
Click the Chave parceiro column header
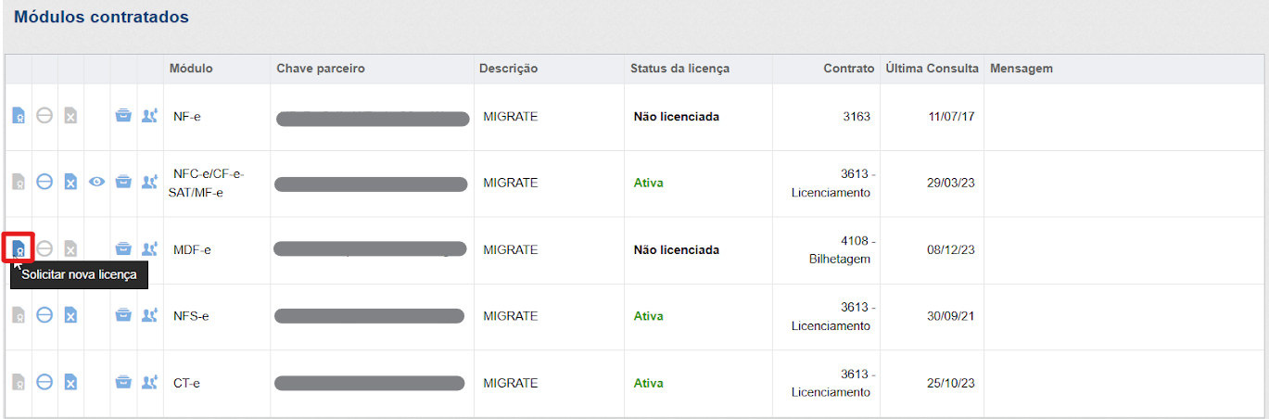pyautogui.click(x=320, y=69)
